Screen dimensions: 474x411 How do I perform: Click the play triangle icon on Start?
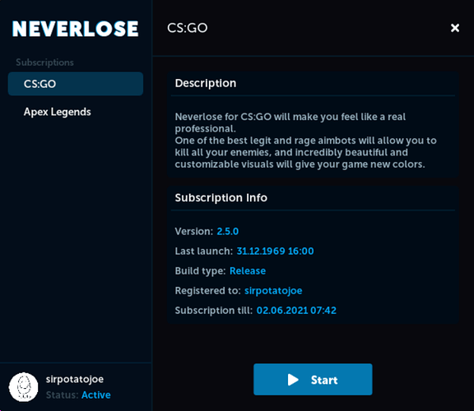coord(293,380)
